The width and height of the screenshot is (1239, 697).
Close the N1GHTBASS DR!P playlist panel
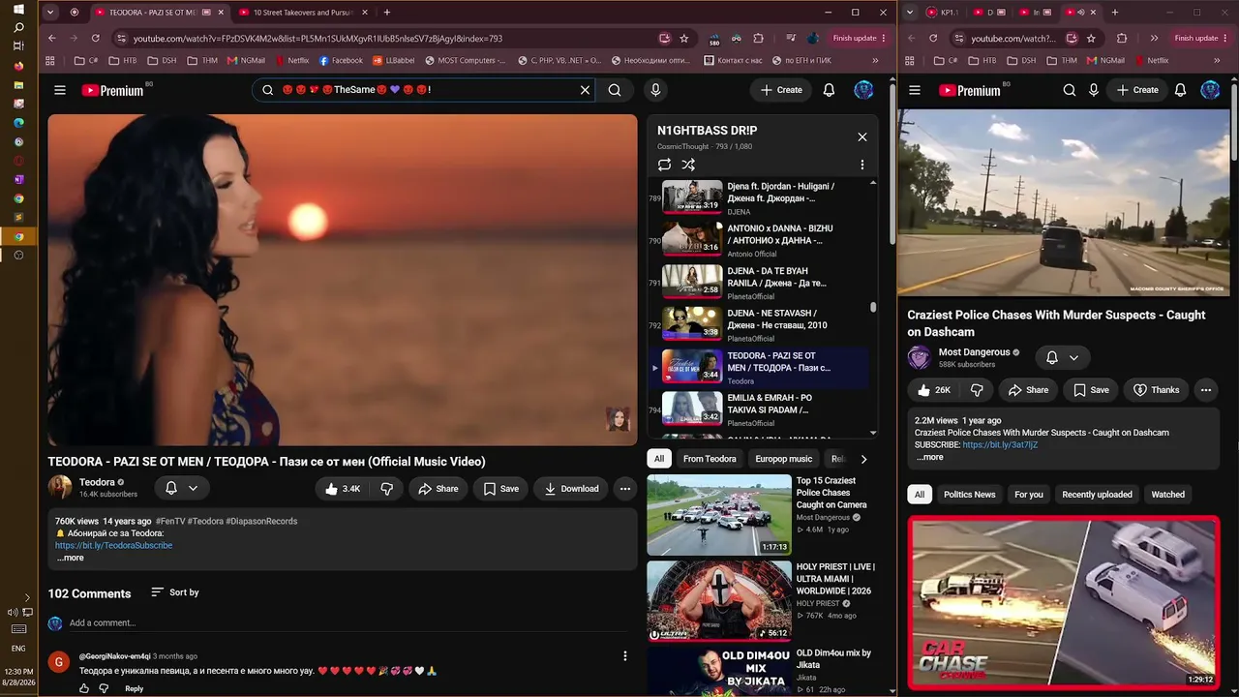click(x=862, y=136)
